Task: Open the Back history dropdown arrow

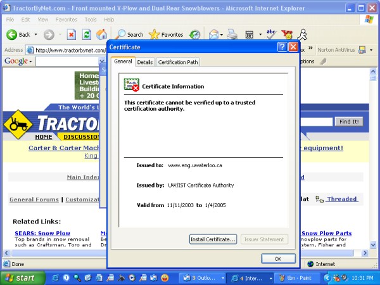Action: click(x=36, y=35)
